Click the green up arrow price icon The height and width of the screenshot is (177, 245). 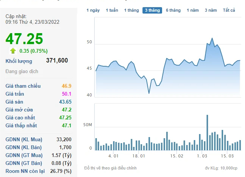13,50
